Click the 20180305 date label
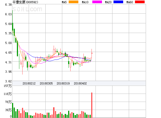The image size is (161, 118). click(46, 83)
